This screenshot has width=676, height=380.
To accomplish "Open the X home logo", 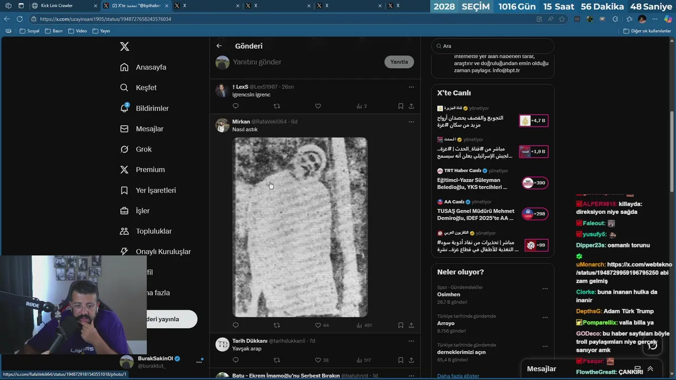I will (125, 46).
